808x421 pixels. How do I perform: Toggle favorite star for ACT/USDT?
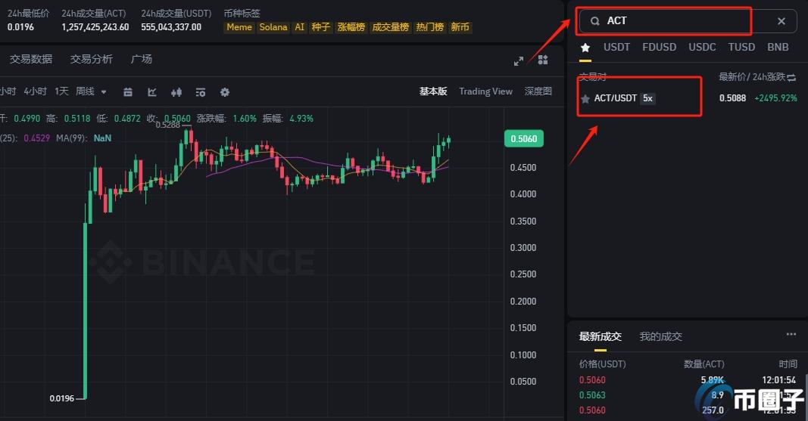pos(585,99)
